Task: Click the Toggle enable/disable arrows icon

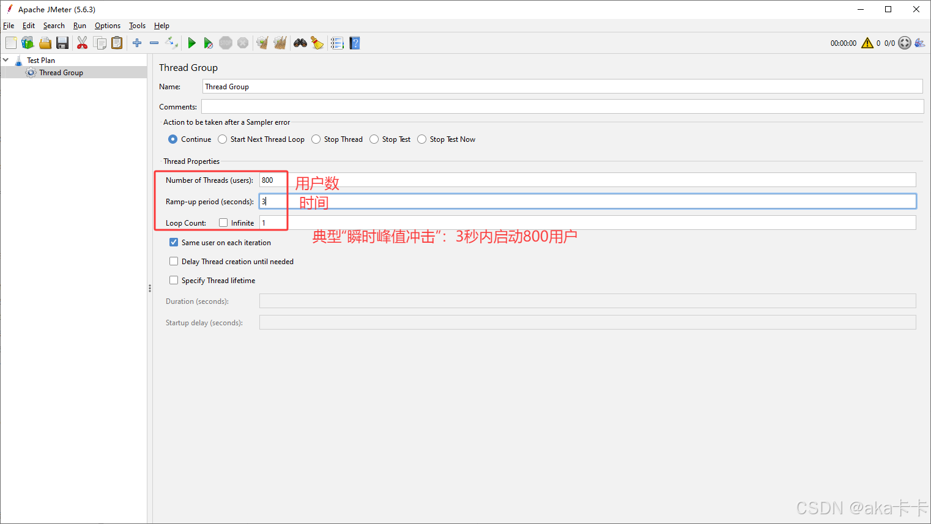Action: coord(172,43)
